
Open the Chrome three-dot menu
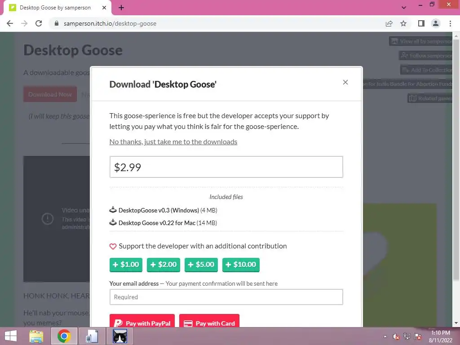click(450, 23)
